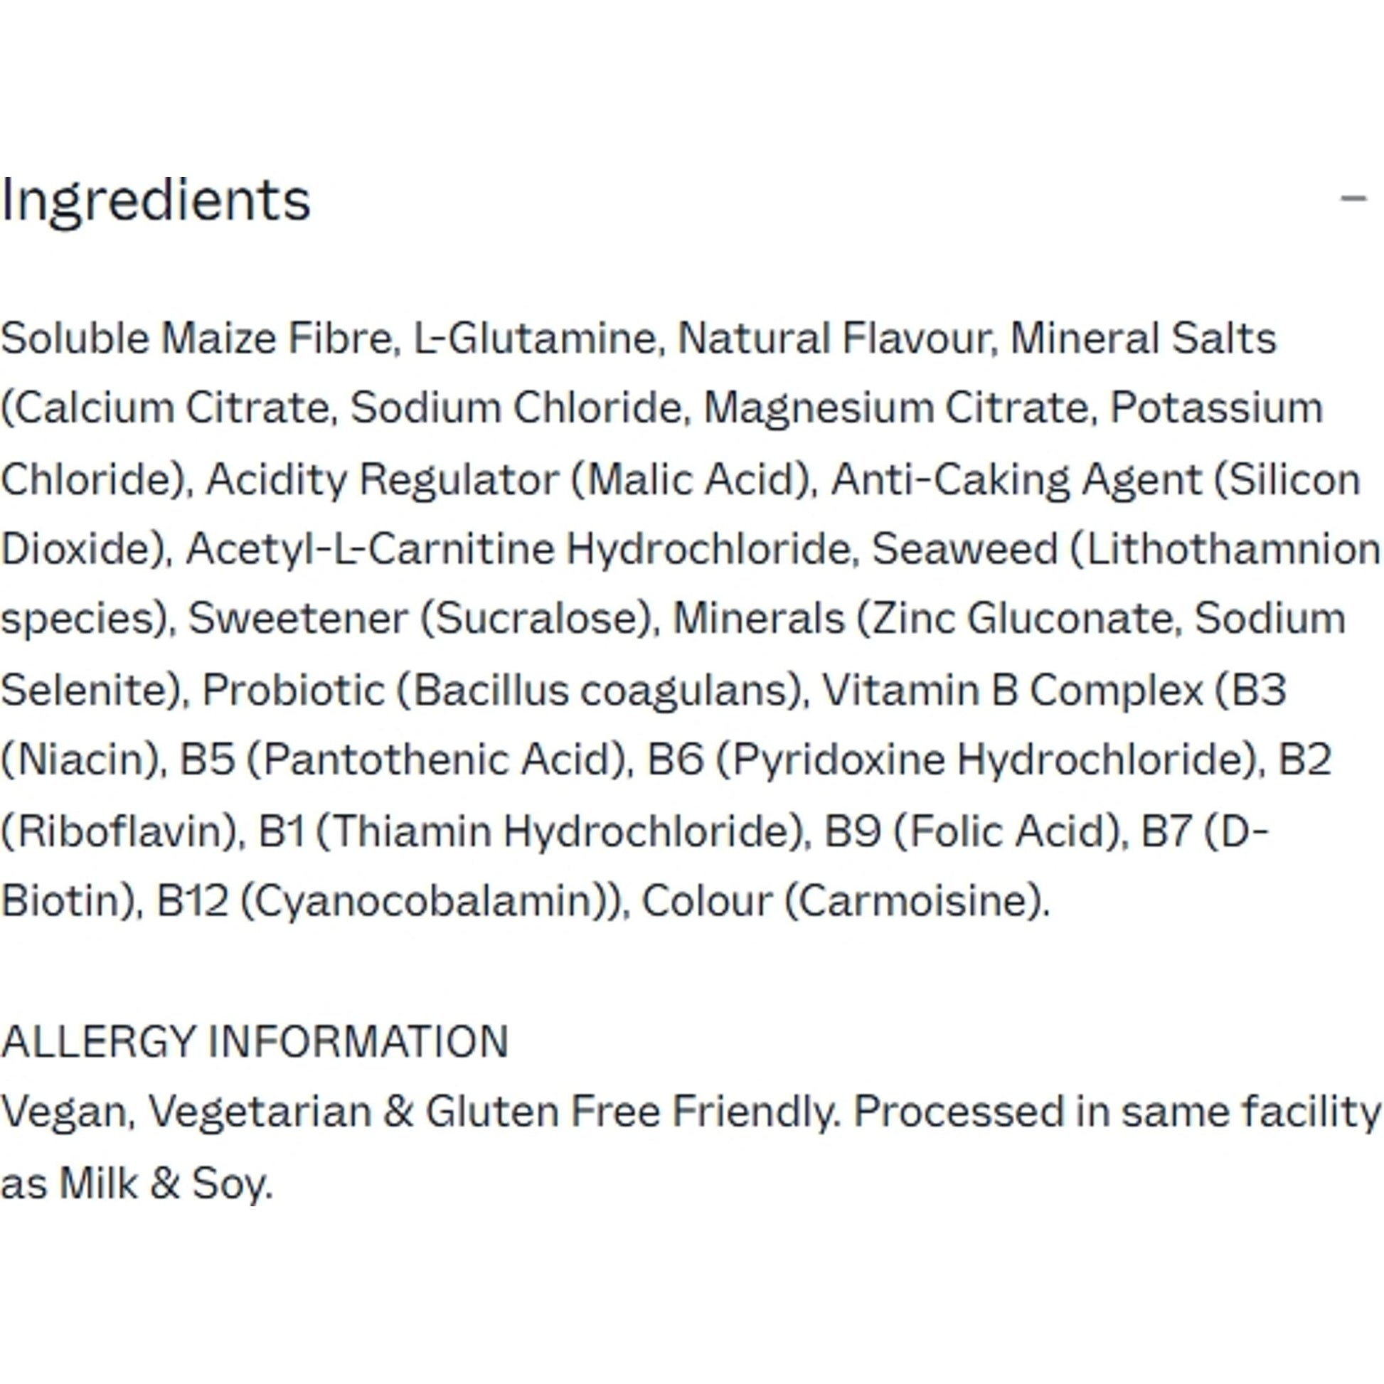This screenshot has width=1384, height=1384.
Task: Click the Ingredients accordion heading
Action: (156, 200)
